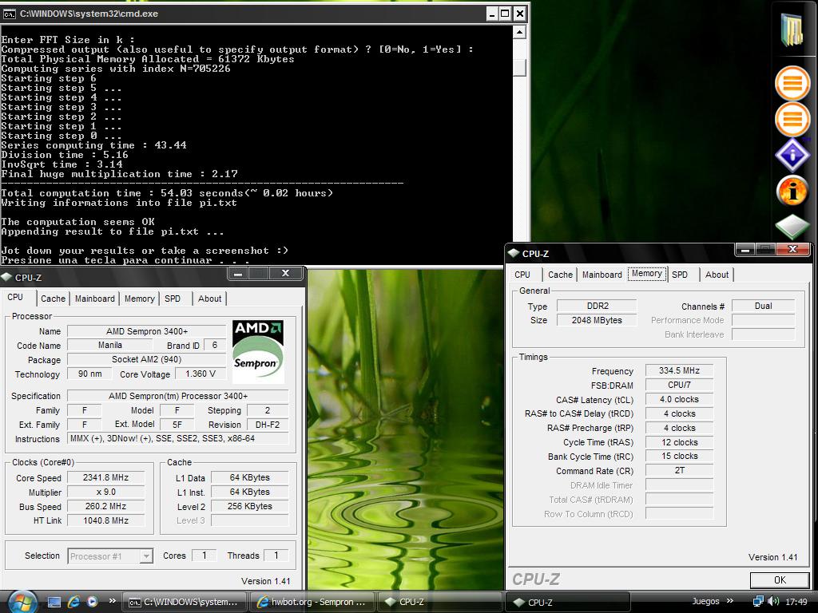The height and width of the screenshot is (613, 818).
Task: Click the Multiplier value x 9.0
Action: tap(106, 492)
